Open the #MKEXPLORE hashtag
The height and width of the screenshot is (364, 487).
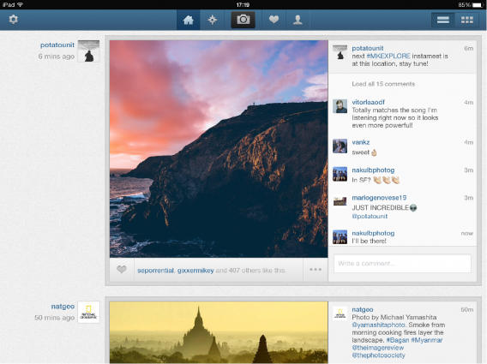pos(388,57)
